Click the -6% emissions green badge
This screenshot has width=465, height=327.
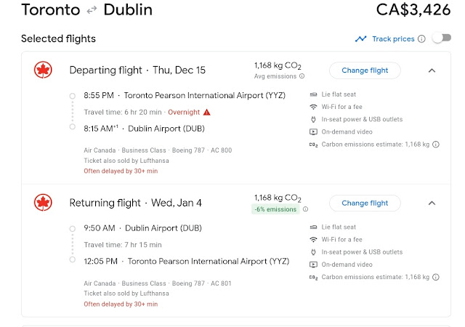point(275,209)
